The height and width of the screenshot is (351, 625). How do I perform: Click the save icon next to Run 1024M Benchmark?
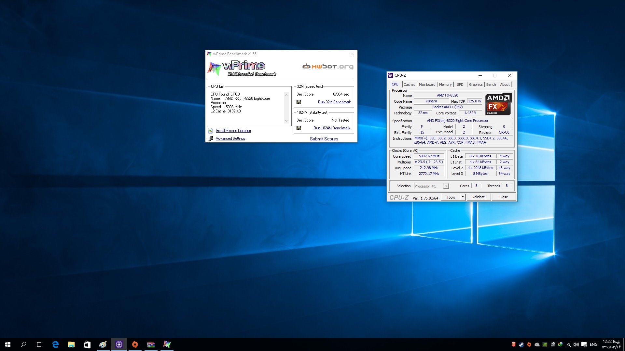[x=299, y=128]
